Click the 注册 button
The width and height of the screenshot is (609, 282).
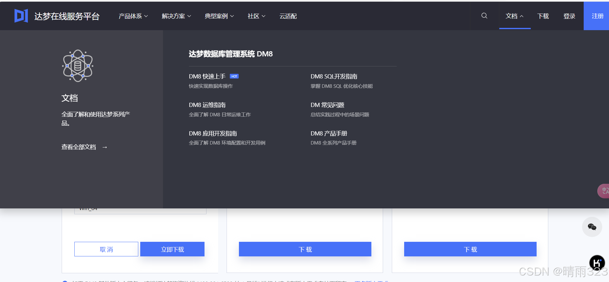[596, 16]
